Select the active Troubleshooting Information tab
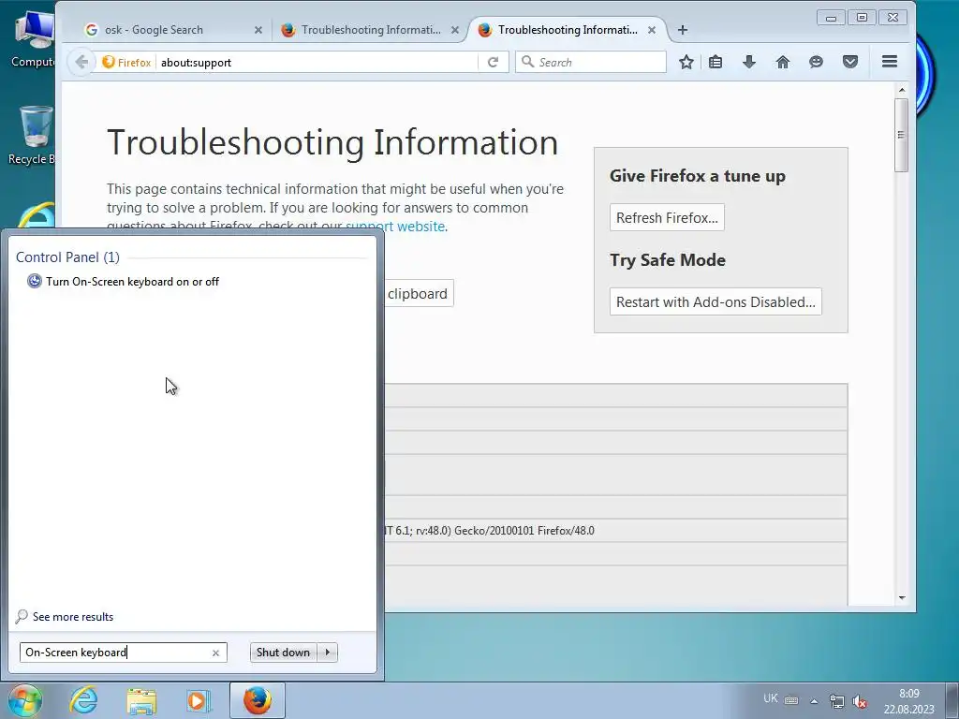Image resolution: width=959 pixels, height=719 pixels. tap(568, 29)
